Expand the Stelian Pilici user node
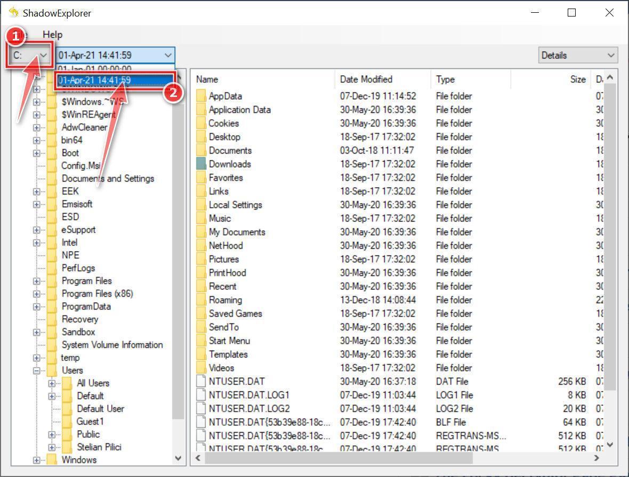 [52, 447]
